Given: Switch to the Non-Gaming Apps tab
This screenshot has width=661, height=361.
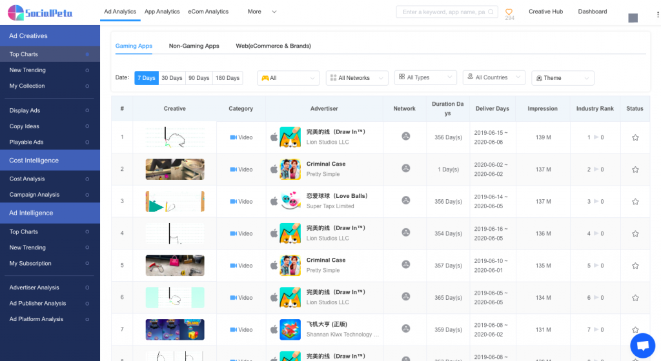Looking at the screenshot, I should 194,46.
